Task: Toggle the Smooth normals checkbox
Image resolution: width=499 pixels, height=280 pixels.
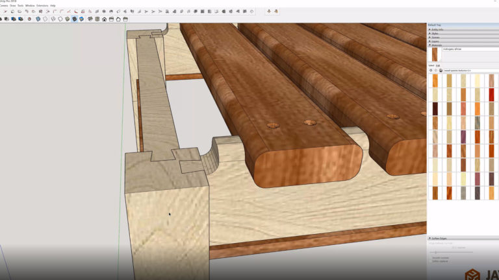Action: tap(431, 258)
